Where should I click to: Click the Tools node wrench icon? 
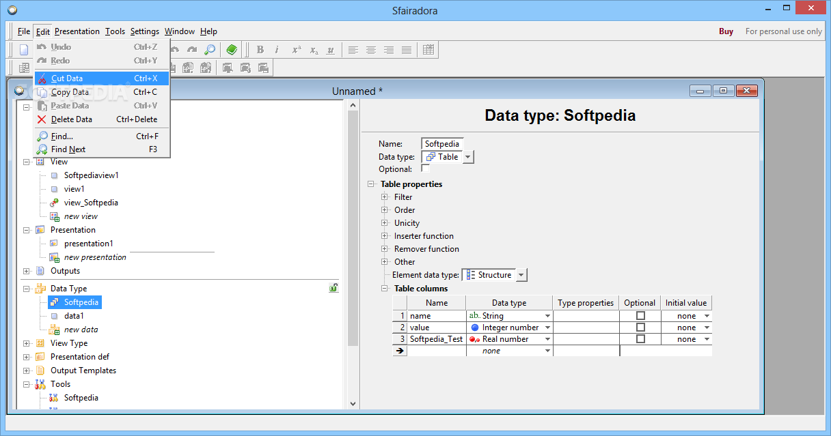(x=40, y=384)
